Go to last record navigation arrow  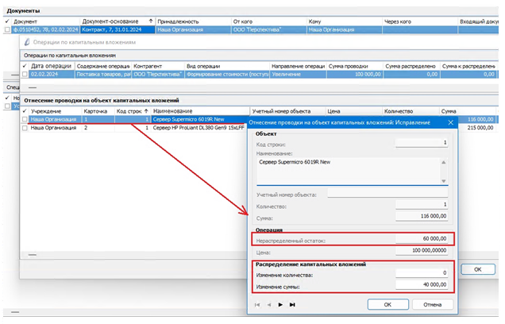click(291, 304)
